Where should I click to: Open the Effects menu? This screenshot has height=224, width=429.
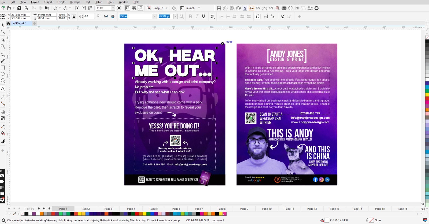click(x=61, y=2)
